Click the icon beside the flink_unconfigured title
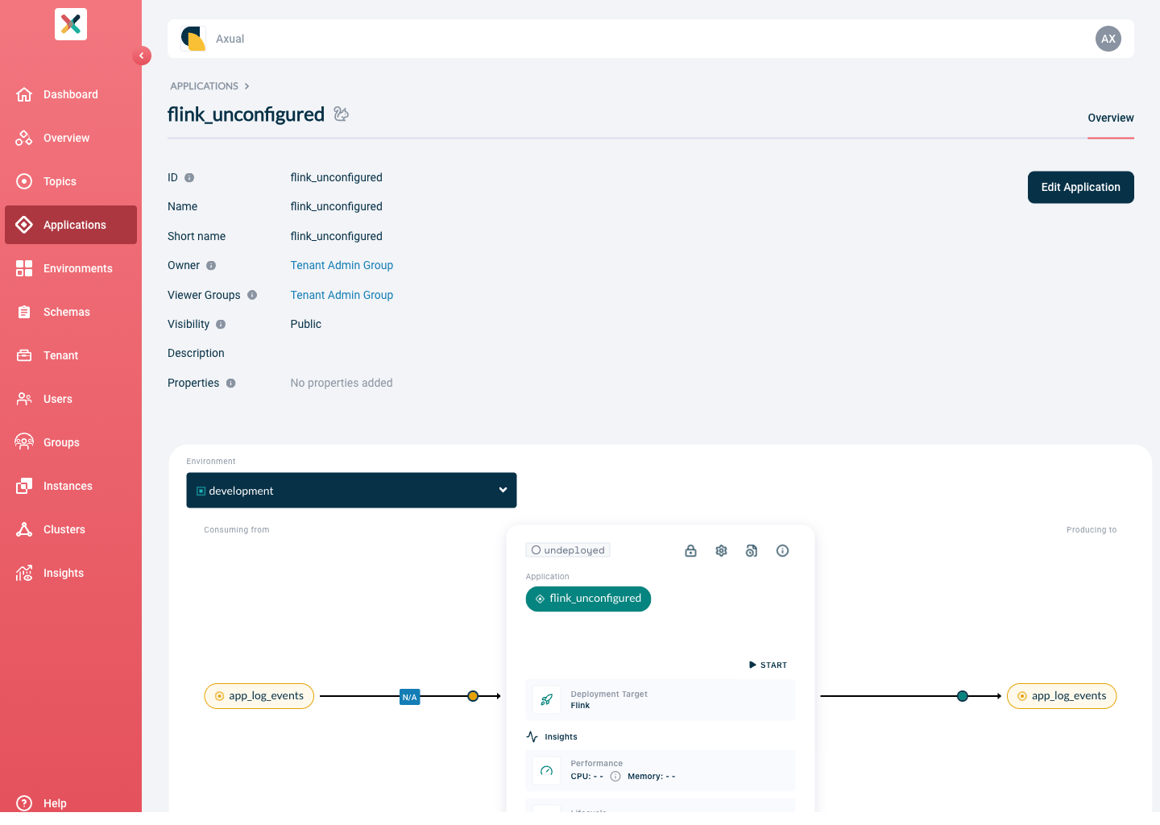 pos(342,114)
